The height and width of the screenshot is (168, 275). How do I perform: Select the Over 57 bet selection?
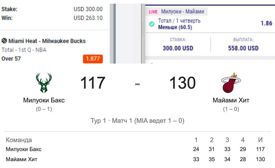tap(11, 59)
